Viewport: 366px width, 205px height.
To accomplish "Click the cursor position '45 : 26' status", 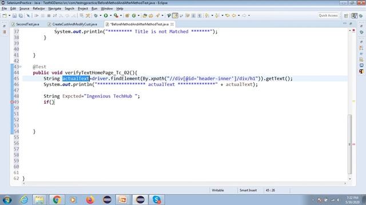I will coord(270,190).
